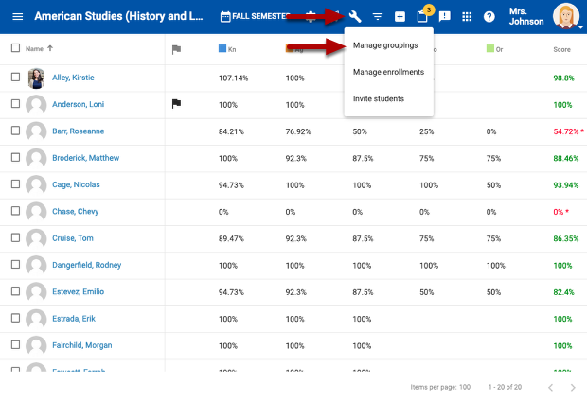Open the filter list icon

(x=378, y=16)
